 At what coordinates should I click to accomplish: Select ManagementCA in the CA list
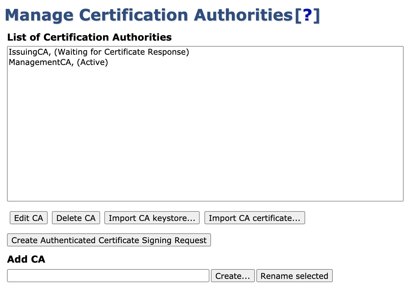coord(41,62)
